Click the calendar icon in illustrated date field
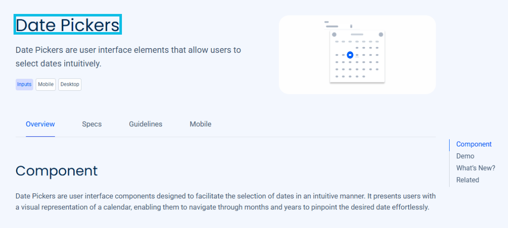 coord(351,26)
